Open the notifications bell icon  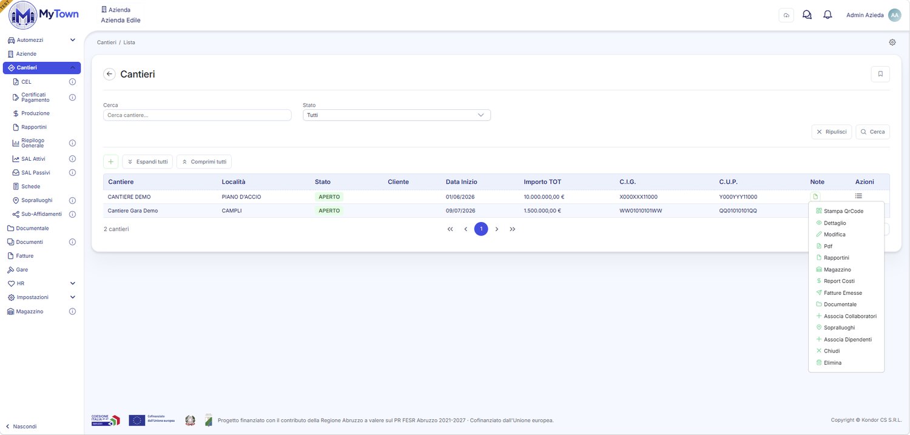(x=827, y=15)
